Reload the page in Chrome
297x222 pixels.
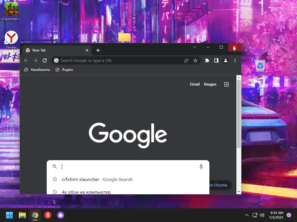[45, 60]
